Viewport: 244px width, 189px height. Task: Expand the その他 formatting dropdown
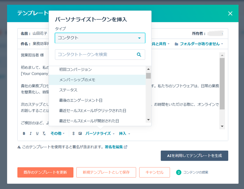point(58,133)
